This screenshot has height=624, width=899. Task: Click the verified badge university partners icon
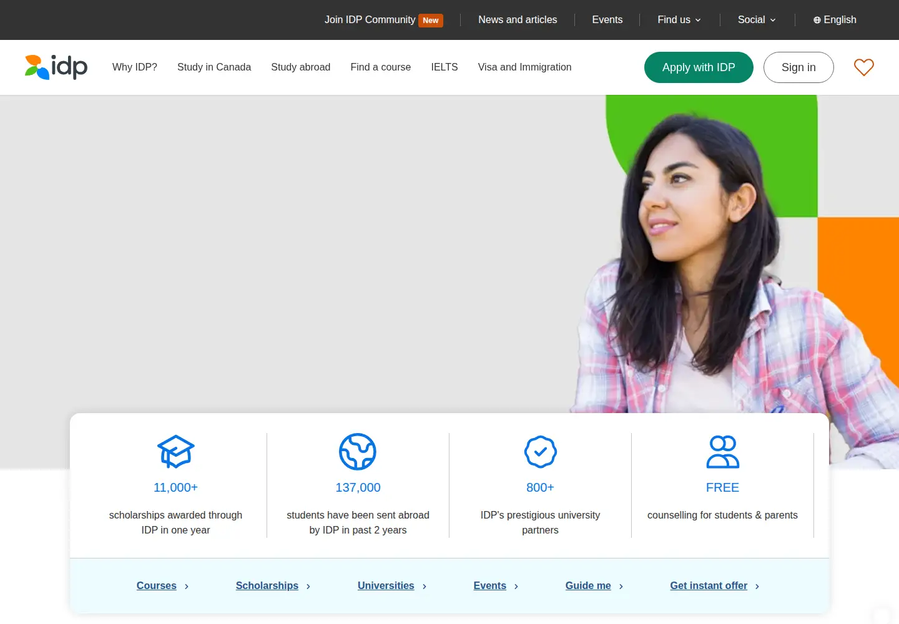tap(541, 452)
